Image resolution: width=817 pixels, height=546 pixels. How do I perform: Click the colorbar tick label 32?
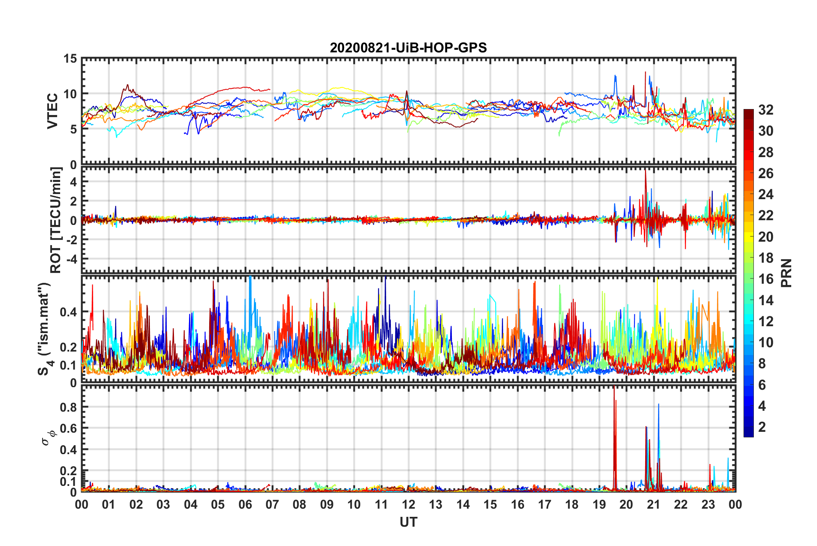765,110
